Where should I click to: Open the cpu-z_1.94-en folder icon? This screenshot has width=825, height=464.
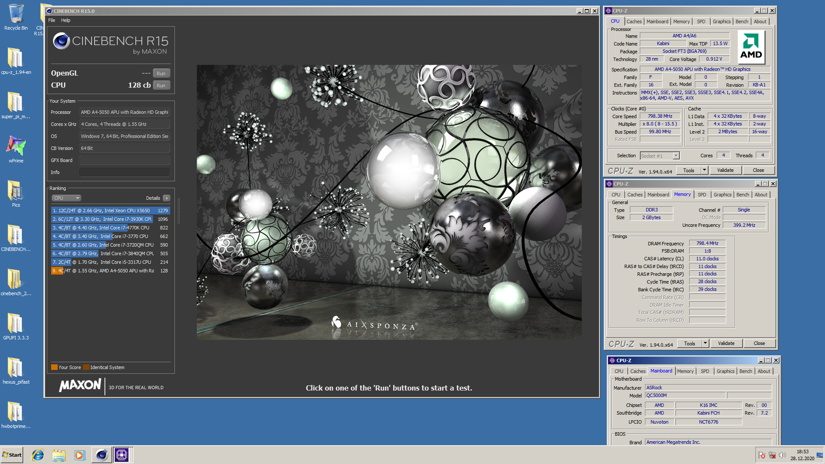[x=16, y=61]
